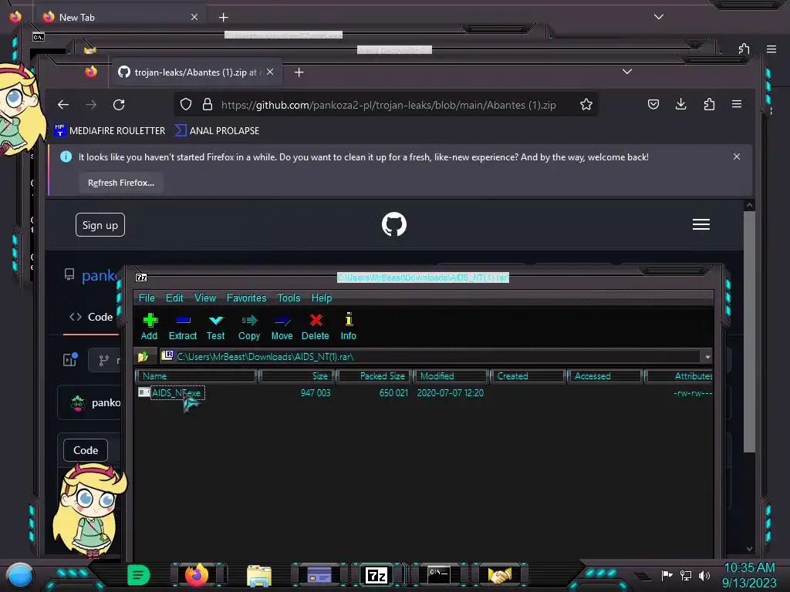Open the Tools menu in 7-Zip

pos(289,298)
